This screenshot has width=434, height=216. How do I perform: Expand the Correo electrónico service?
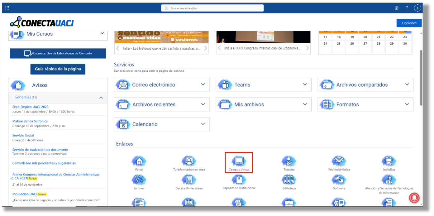(x=203, y=84)
